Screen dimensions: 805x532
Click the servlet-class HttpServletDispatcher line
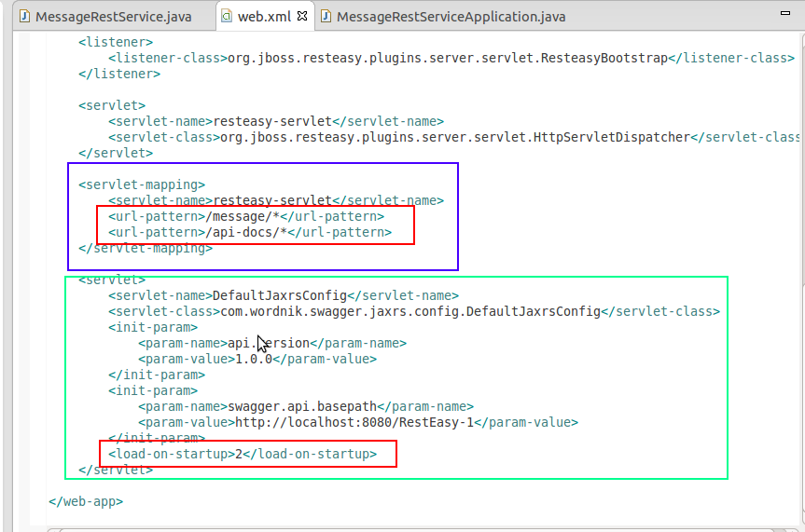[454, 138]
